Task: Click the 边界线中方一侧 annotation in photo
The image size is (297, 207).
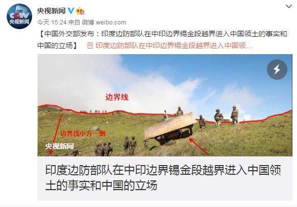Action: (83, 133)
